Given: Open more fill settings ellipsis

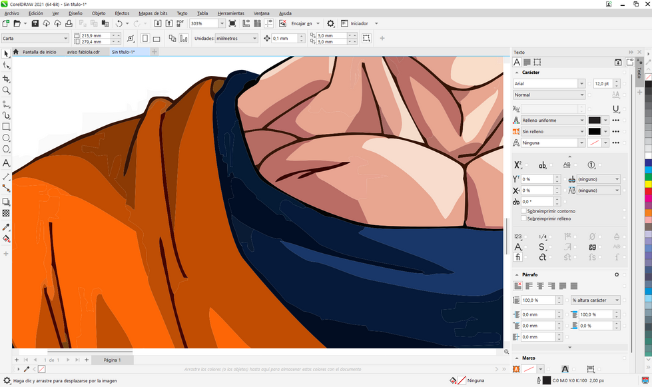Looking at the screenshot, I should pyautogui.click(x=616, y=120).
